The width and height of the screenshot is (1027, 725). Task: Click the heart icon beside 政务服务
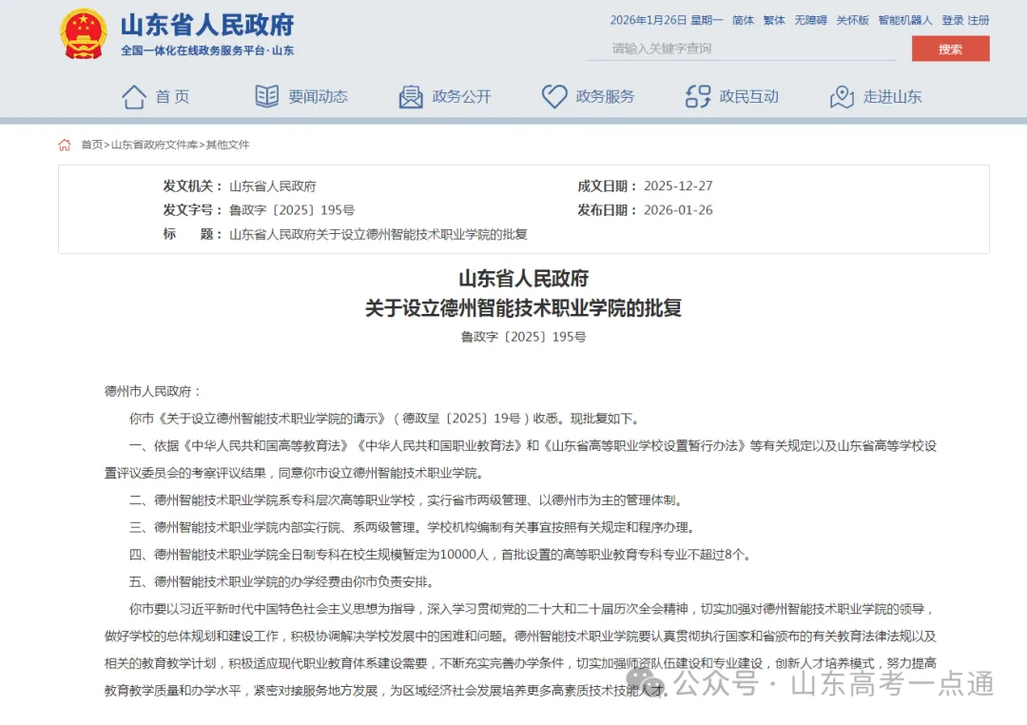(x=554, y=96)
